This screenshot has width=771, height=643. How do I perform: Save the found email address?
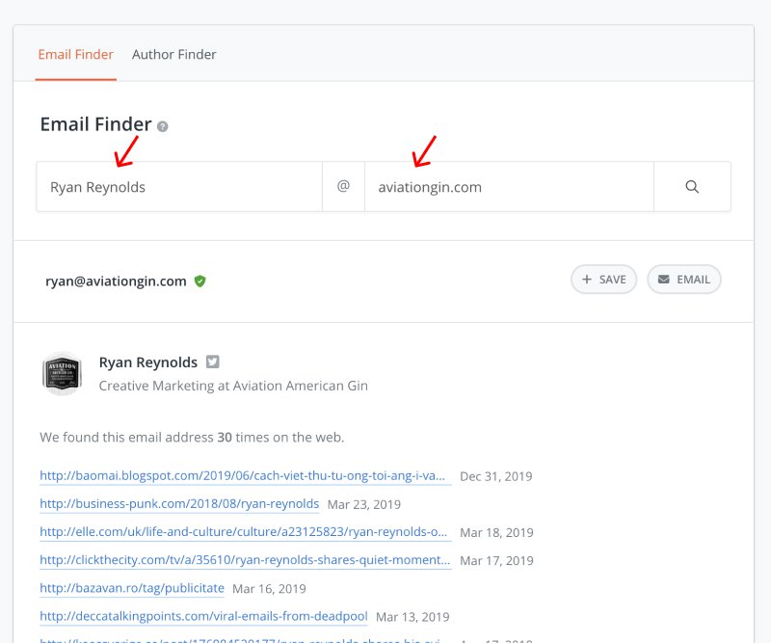(x=604, y=280)
